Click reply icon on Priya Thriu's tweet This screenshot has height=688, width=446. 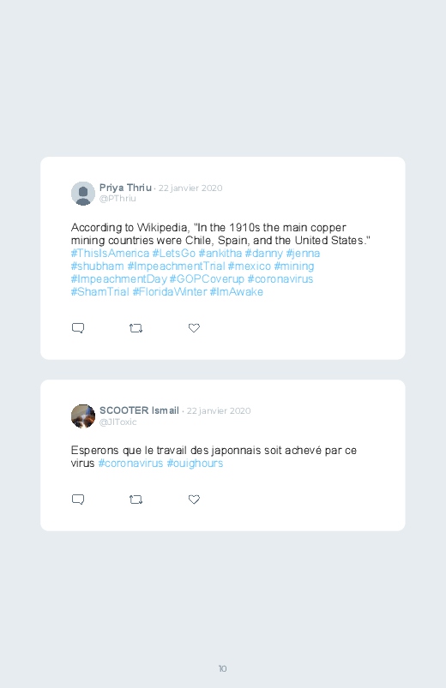[78, 328]
